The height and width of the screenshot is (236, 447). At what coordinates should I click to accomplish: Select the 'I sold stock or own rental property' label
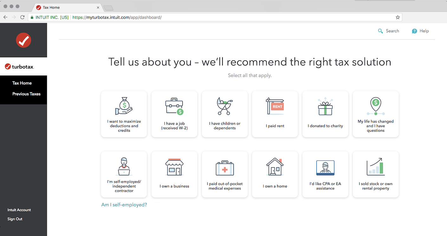pyautogui.click(x=376, y=186)
